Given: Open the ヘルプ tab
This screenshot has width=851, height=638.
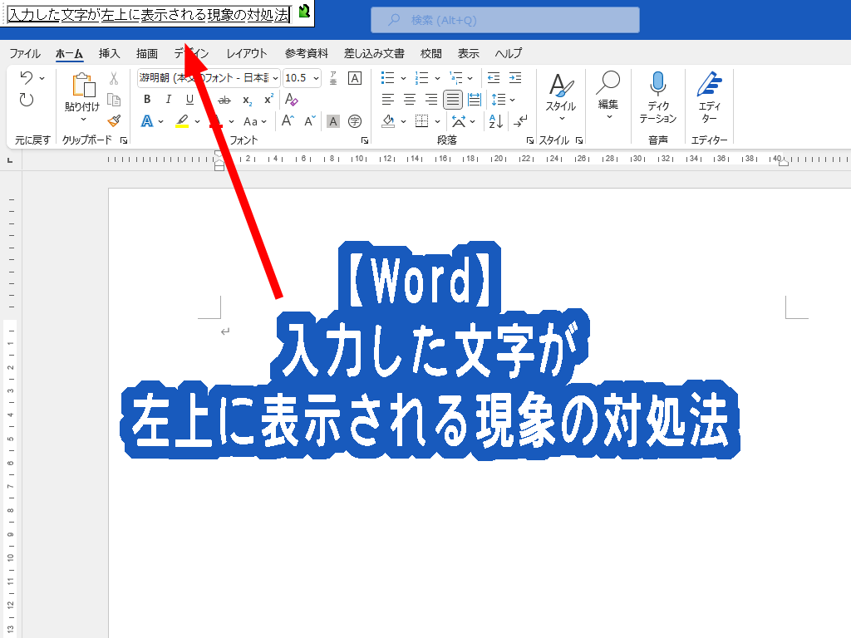Looking at the screenshot, I should click(508, 53).
